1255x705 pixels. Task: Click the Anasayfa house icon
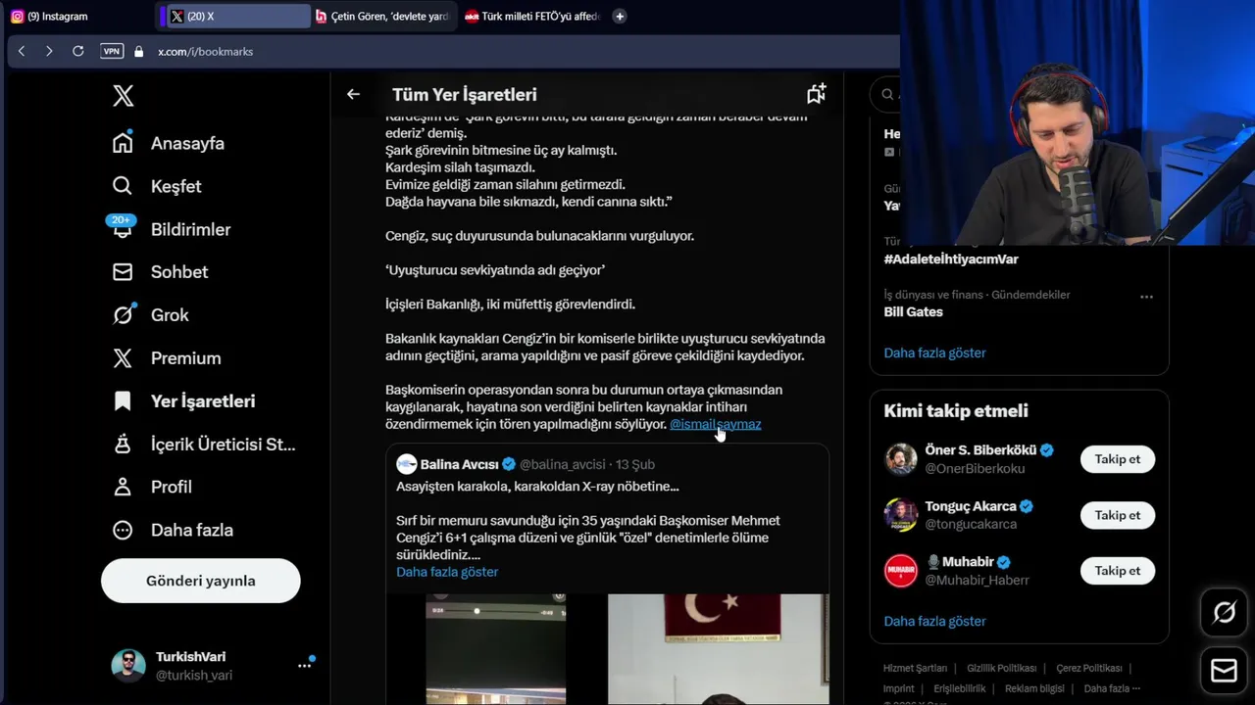123,143
